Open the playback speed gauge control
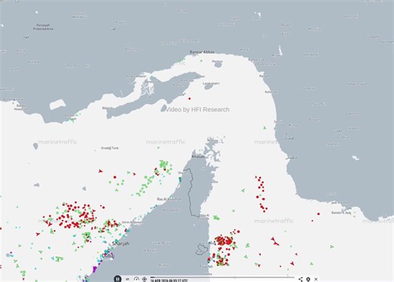The image size is (394, 282). [136, 279]
